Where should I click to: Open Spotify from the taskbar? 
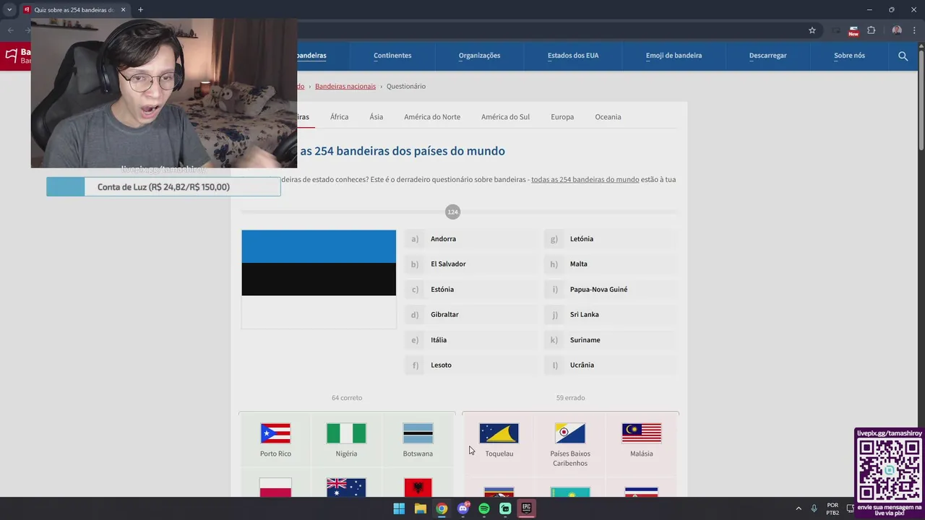click(x=484, y=508)
